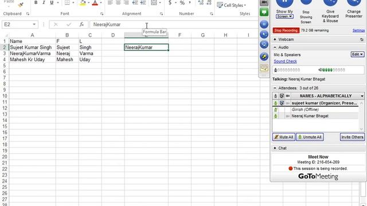Click the green GoToMeeting screen sharing icon
The height and width of the screenshot is (206, 367).
[264, 12]
